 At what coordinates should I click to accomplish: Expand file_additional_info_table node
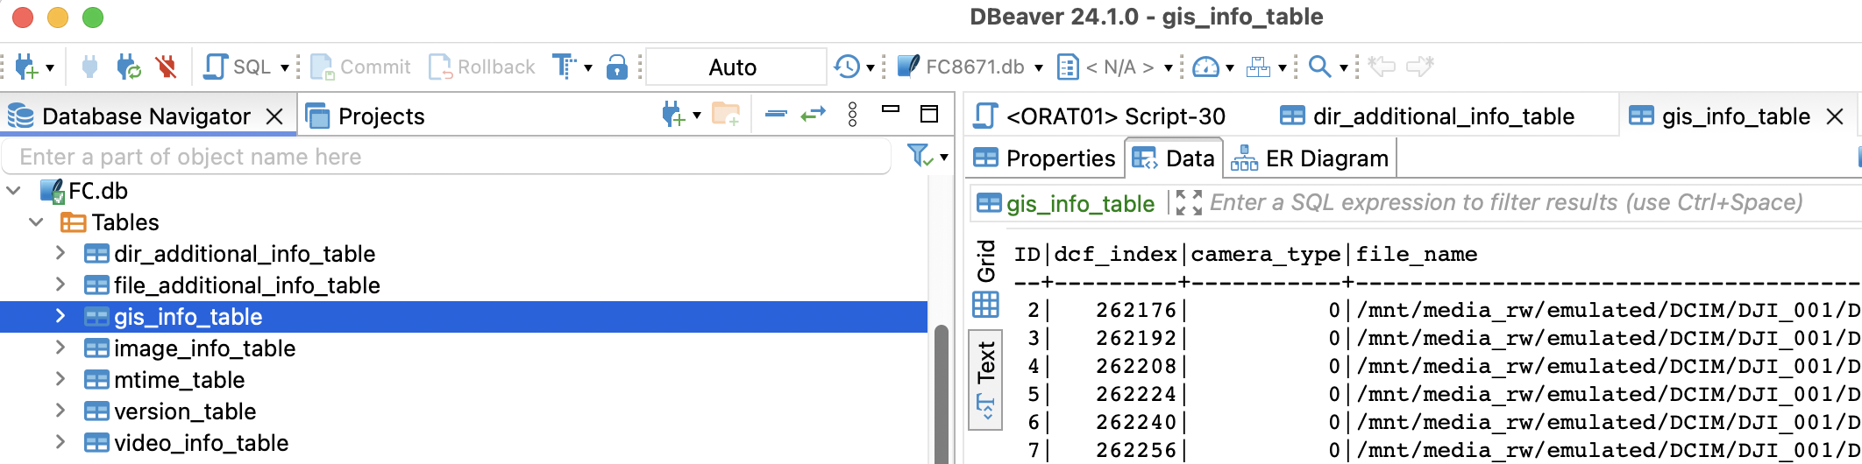pos(60,285)
